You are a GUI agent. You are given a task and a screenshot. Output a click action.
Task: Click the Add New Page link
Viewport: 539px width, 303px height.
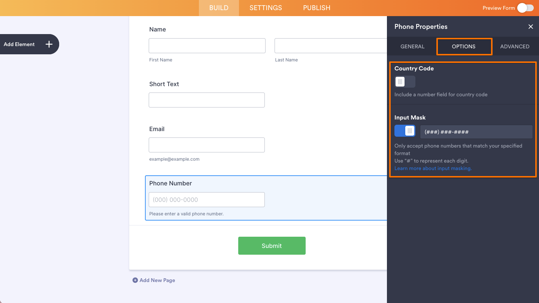pyautogui.click(x=157, y=280)
